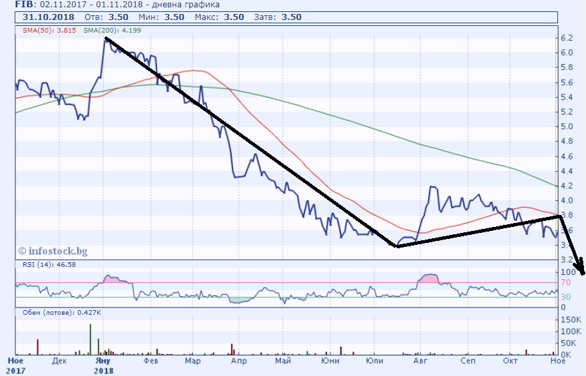Viewport: 586px width, 376px height.
Task: Click the 'Фев' month label
Action: (x=151, y=361)
